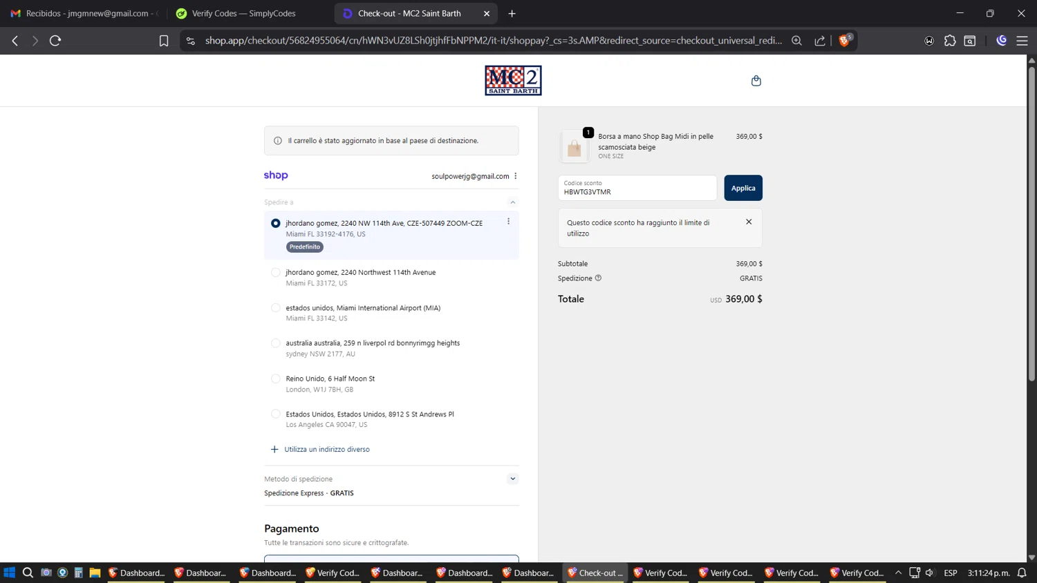Open the Windows Start menu

10,573
